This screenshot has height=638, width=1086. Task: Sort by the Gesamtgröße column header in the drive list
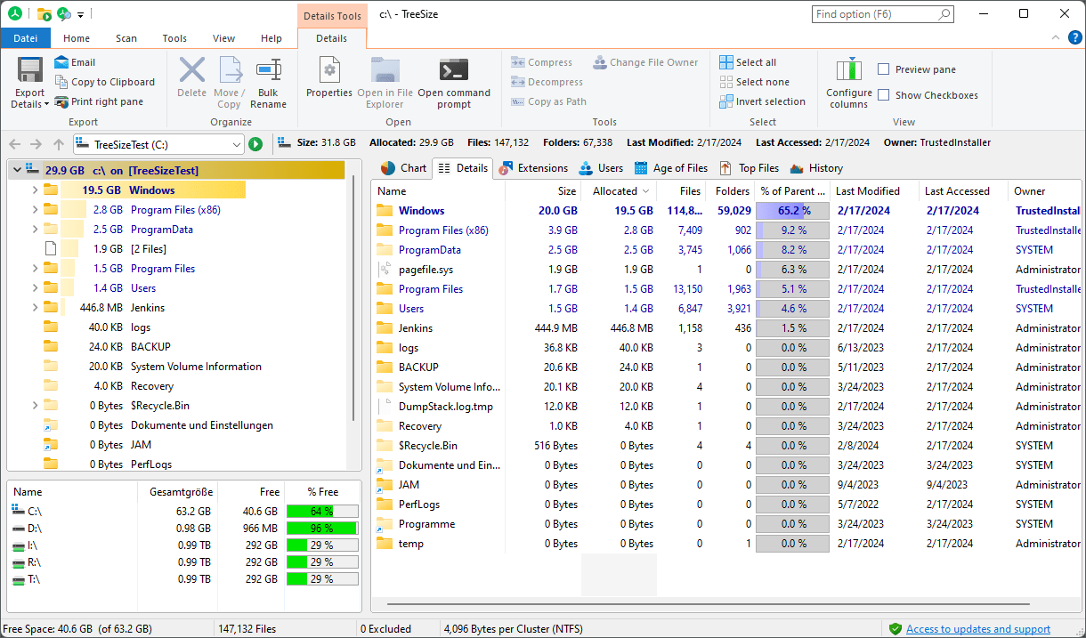pos(177,492)
